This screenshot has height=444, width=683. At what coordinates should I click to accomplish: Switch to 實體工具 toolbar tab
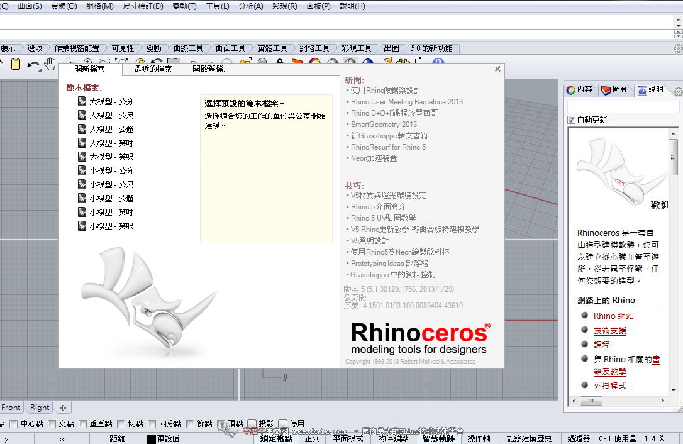pyautogui.click(x=272, y=48)
